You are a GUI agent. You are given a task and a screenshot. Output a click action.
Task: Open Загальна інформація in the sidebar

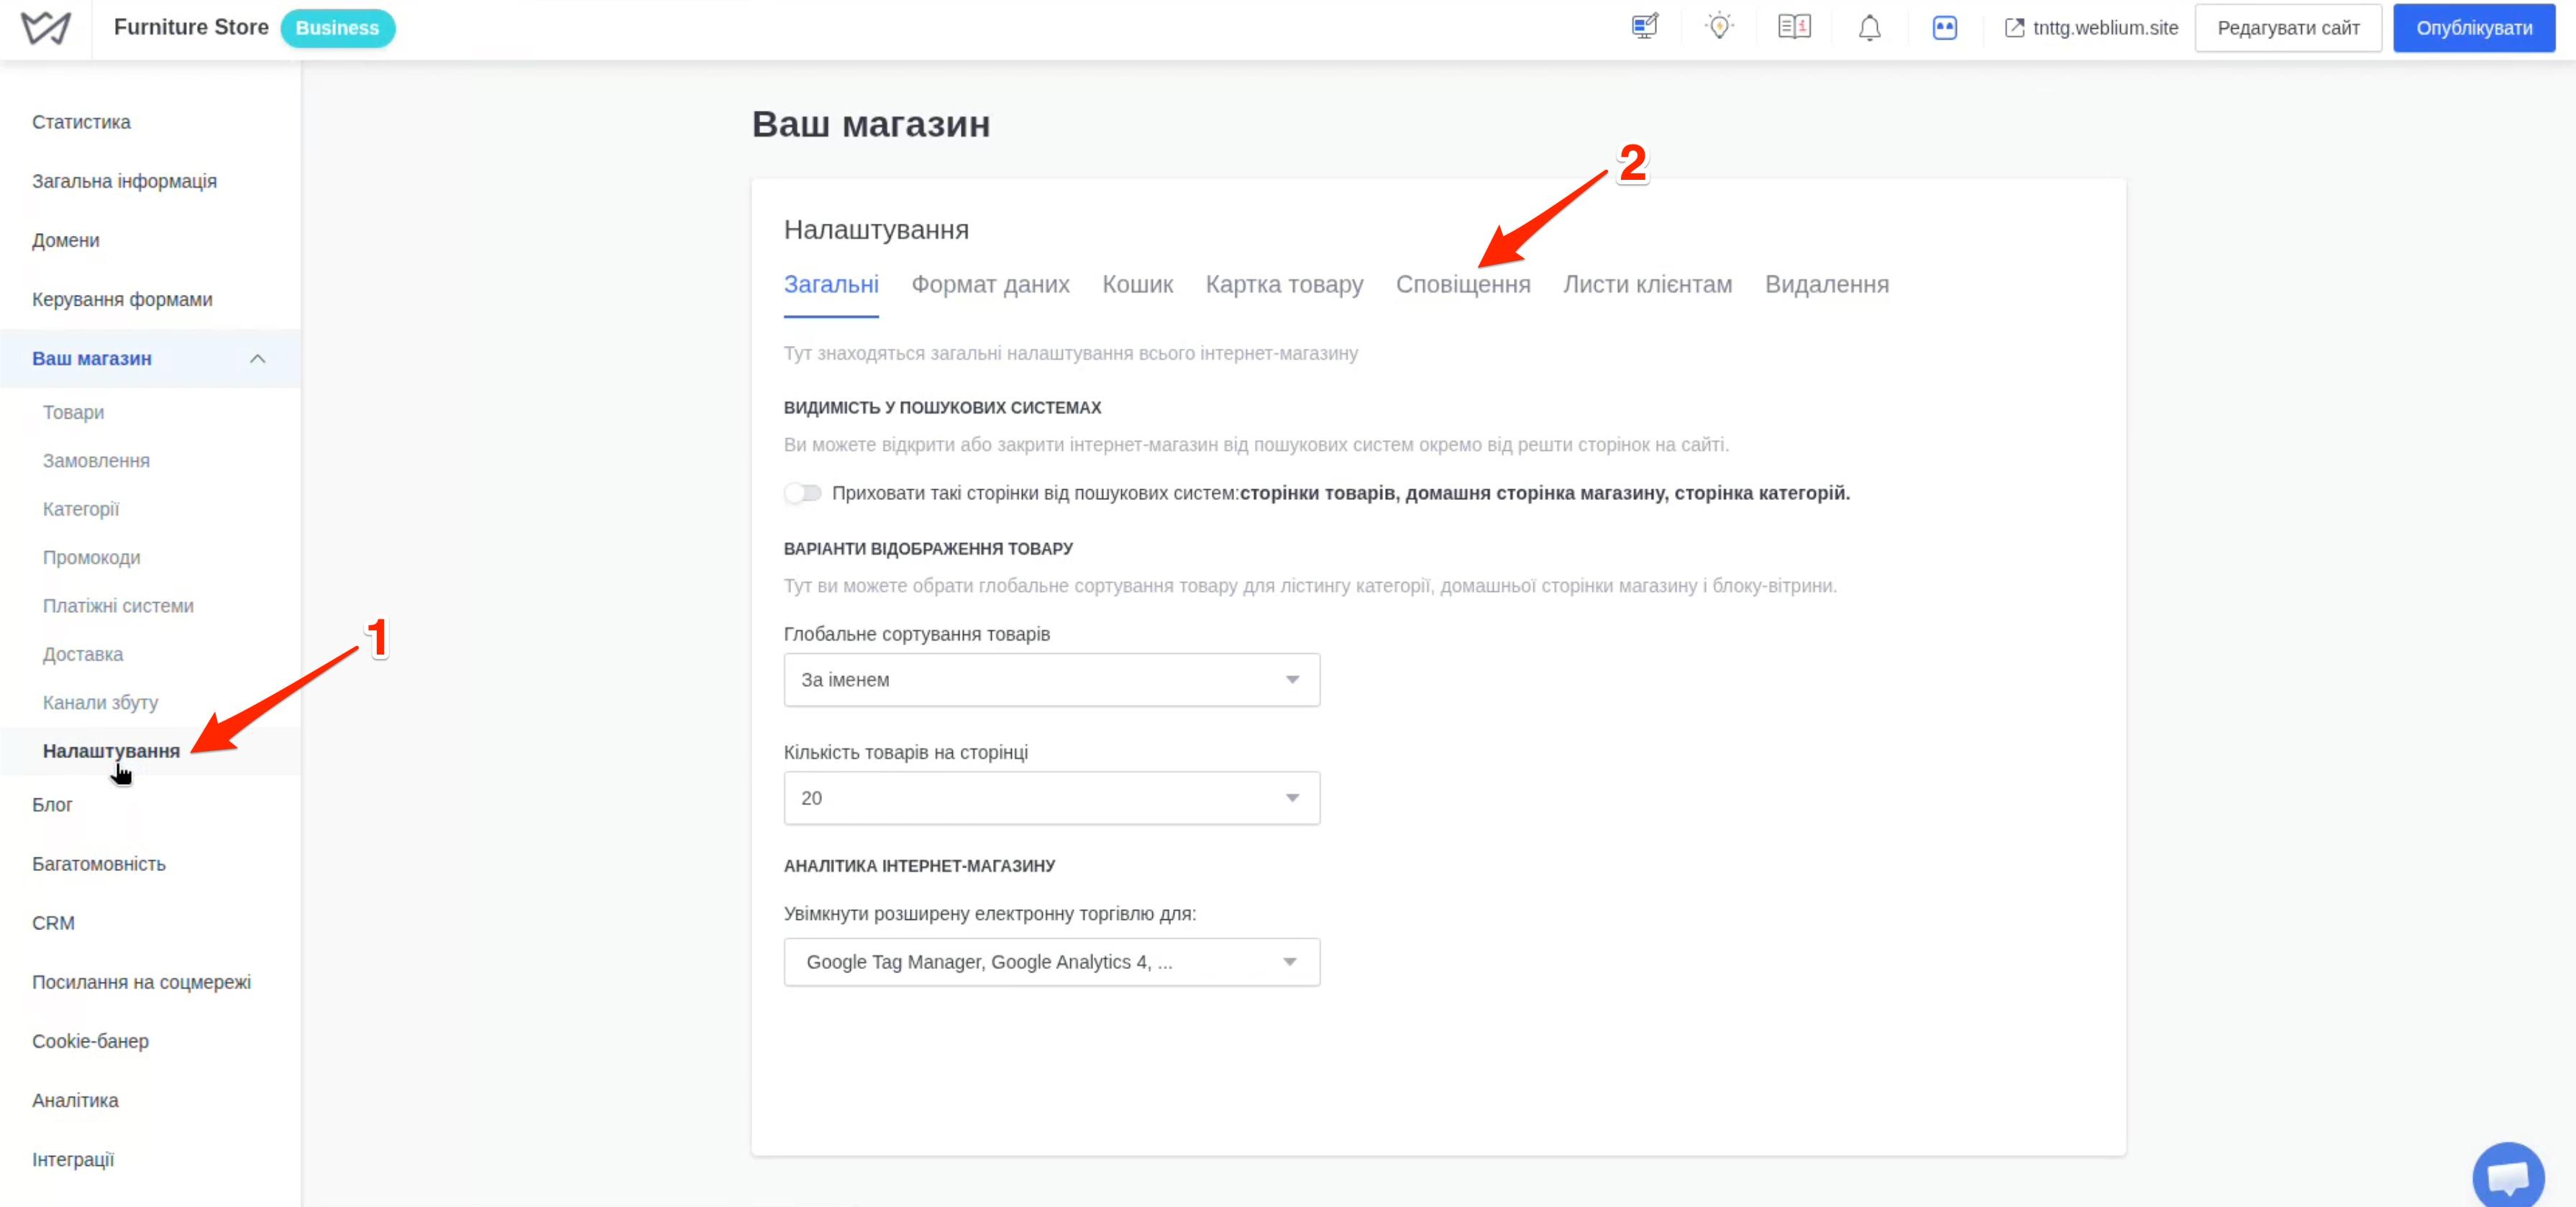pos(124,181)
